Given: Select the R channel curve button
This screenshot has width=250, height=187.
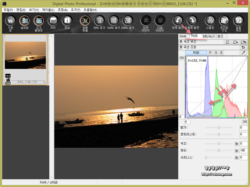Looking at the screenshot, I should coord(210,53).
